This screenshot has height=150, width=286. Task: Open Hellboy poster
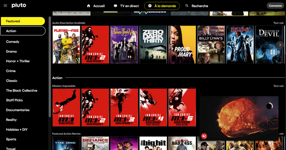tap(240, 44)
